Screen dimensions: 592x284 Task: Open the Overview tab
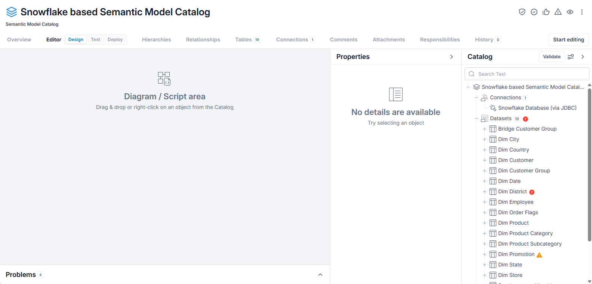[19, 40]
